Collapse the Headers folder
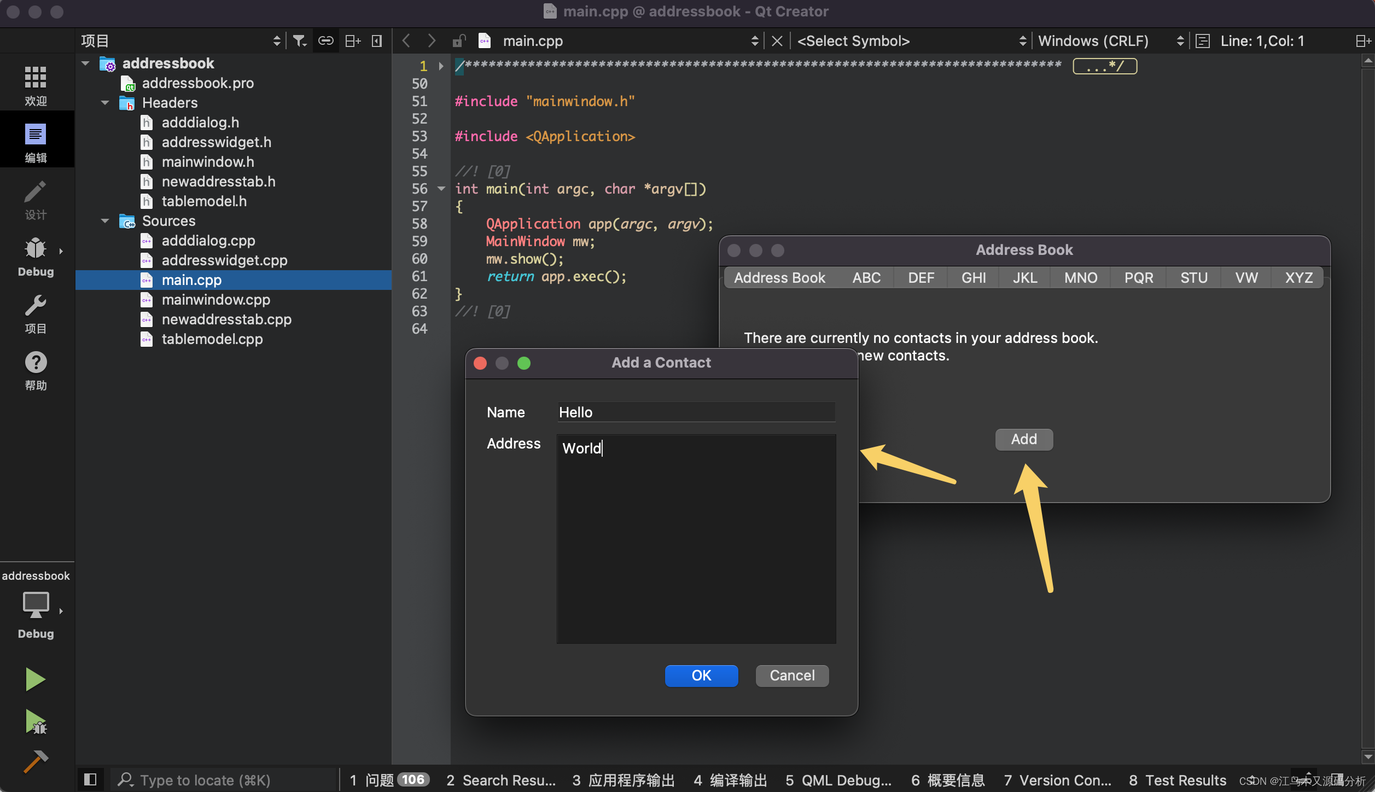This screenshot has height=792, width=1375. 105,103
